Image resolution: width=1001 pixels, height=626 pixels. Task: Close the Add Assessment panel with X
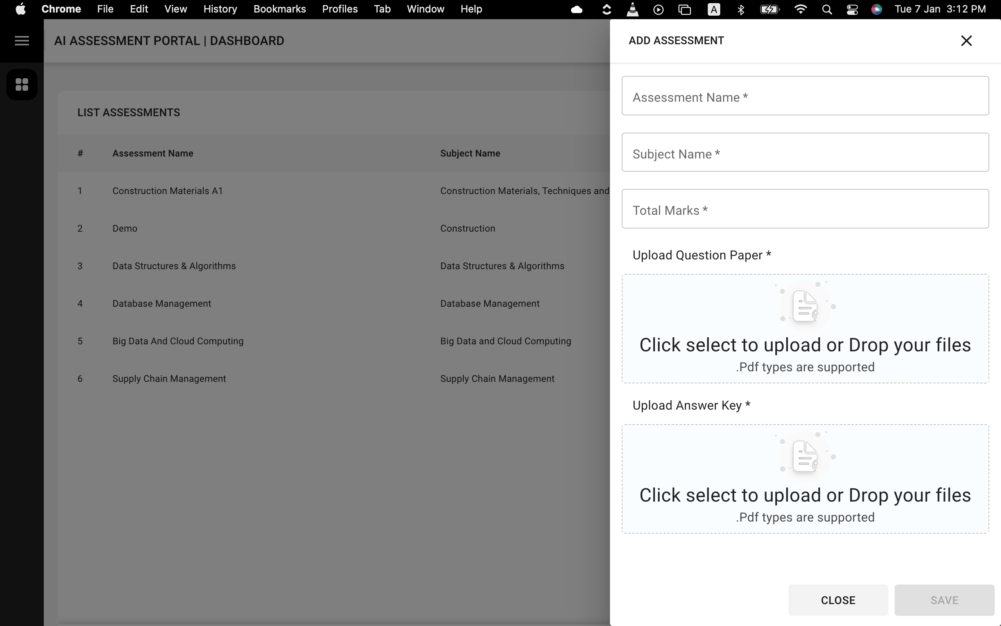[966, 41]
